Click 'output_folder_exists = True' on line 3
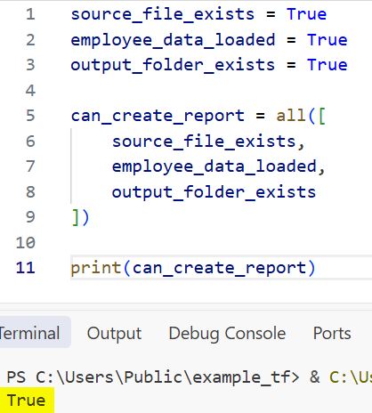This screenshot has height=413, width=372. pyautogui.click(x=209, y=65)
